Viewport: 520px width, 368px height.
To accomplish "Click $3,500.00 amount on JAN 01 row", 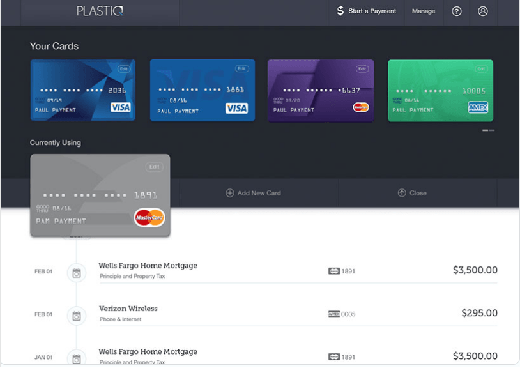I will [475, 356].
